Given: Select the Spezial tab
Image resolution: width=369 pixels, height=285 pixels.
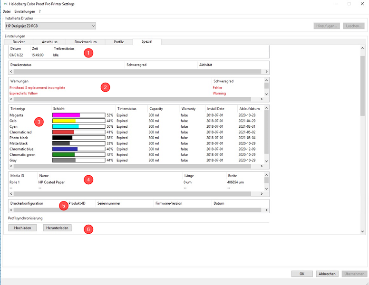Looking at the screenshot, I should click(147, 41).
